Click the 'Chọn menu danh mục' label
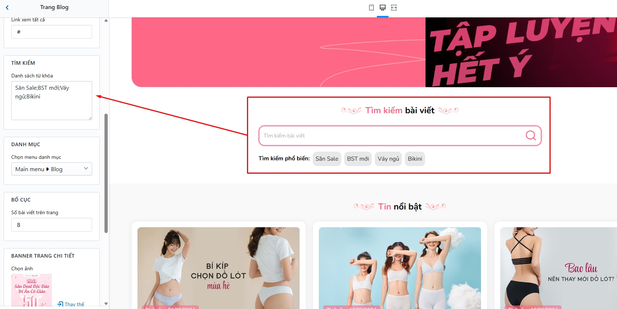Viewport: 617px width, 309px height. [x=36, y=157]
